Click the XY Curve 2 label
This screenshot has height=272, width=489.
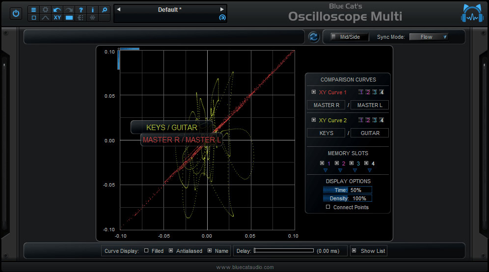point(332,120)
